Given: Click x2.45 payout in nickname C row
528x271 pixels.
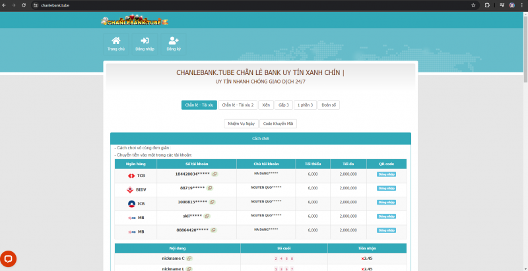Looking at the screenshot, I should pos(367,259).
